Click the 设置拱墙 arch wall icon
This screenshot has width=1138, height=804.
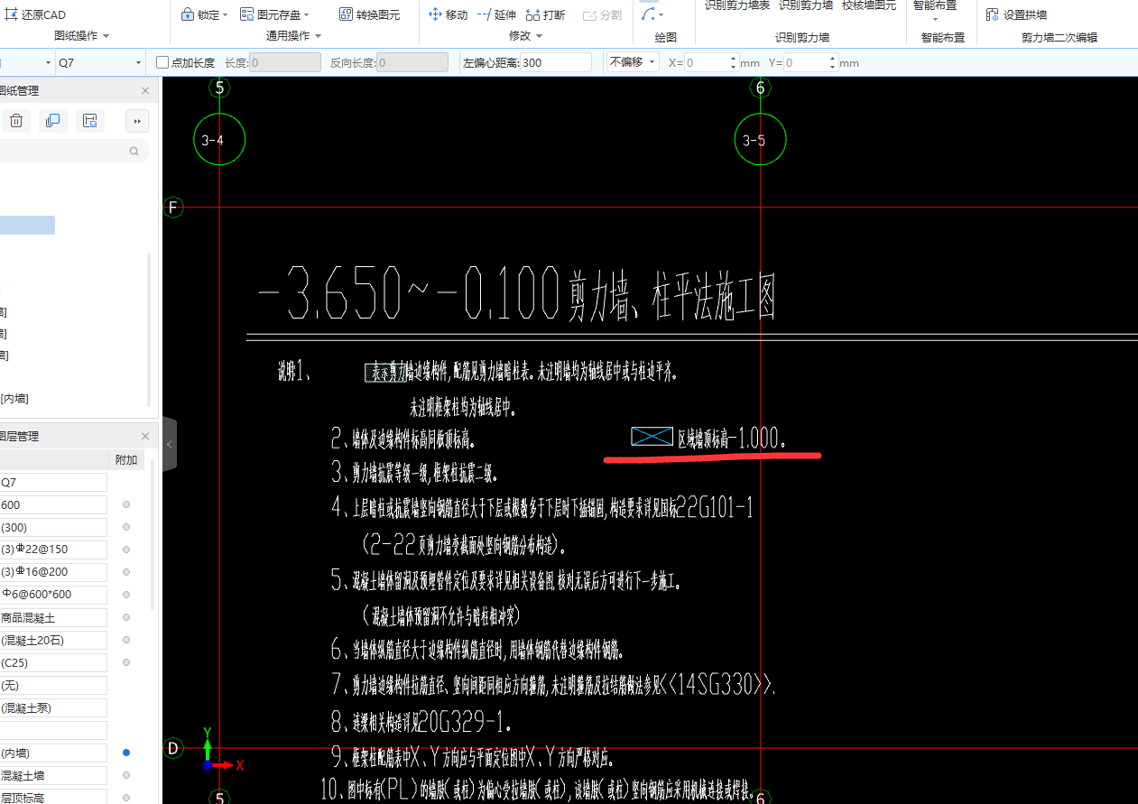(x=992, y=14)
